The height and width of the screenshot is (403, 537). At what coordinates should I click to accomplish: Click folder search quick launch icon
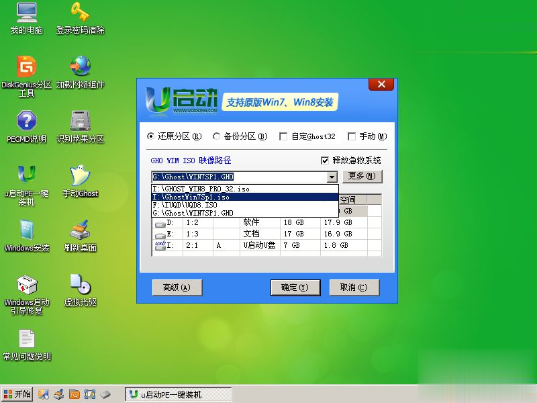75,394
